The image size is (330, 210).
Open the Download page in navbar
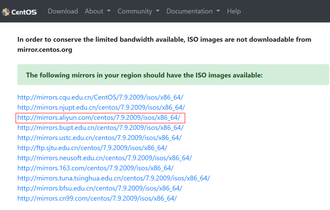point(63,11)
